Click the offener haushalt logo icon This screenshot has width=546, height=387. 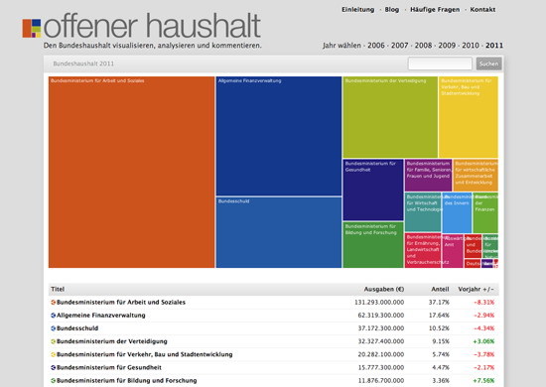pyautogui.click(x=32, y=28)
